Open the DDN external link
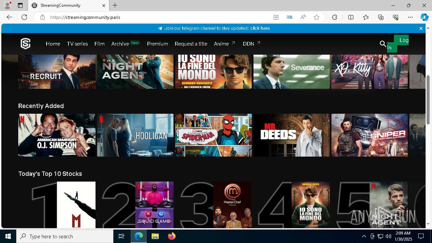Screen dimensions: 432x243 (x=252, y=44)
